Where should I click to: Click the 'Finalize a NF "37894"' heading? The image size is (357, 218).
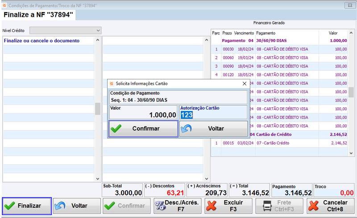pos(38,15)
